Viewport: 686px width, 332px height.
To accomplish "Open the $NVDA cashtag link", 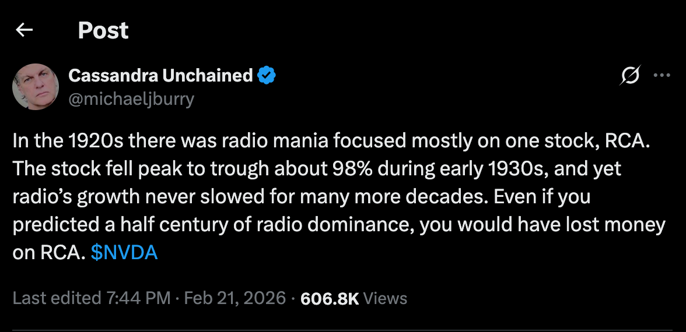I will 124,253.
